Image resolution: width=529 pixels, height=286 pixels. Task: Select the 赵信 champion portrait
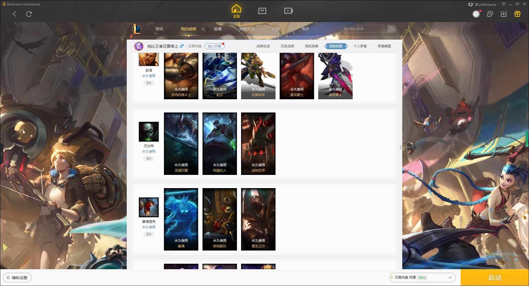[x=149, y=59]
